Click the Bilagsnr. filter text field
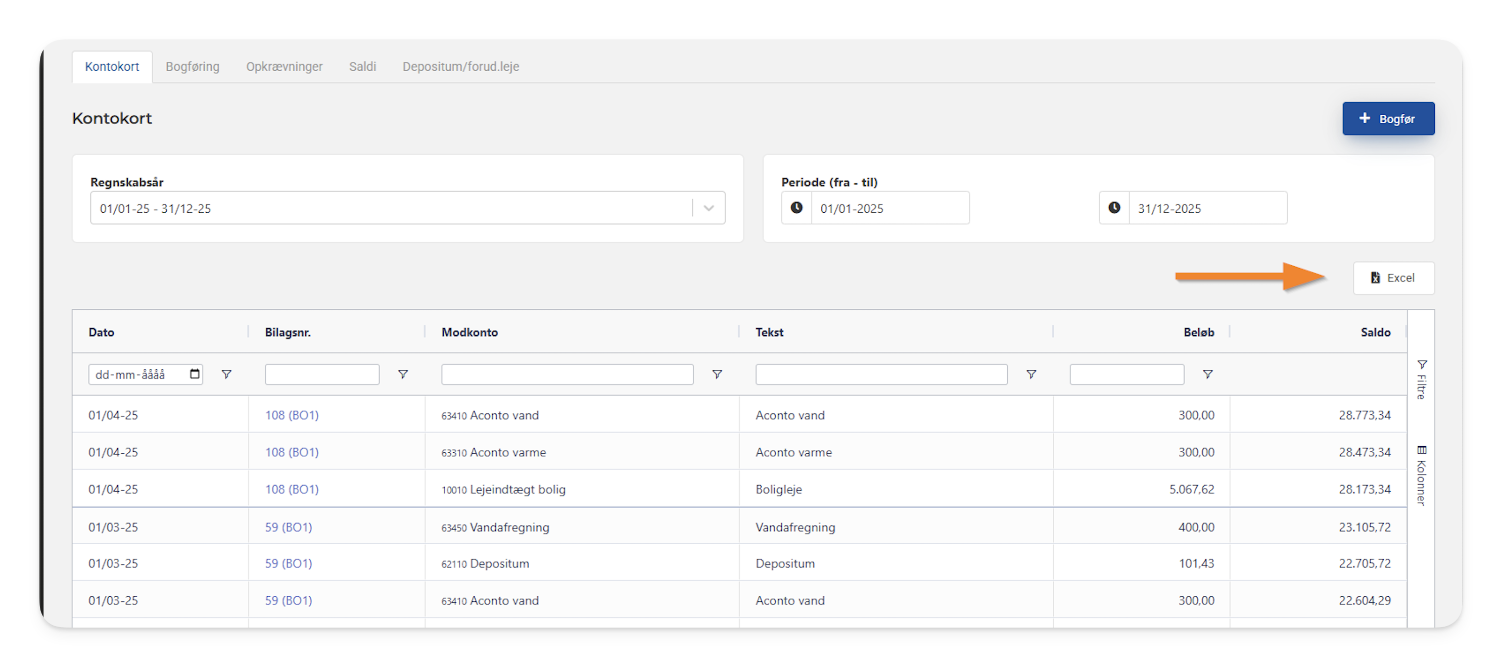Screen dimensions: 1502x667 click(322, 374)
